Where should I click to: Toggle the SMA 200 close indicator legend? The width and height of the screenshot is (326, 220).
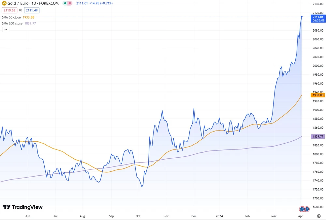click(16, 23)
